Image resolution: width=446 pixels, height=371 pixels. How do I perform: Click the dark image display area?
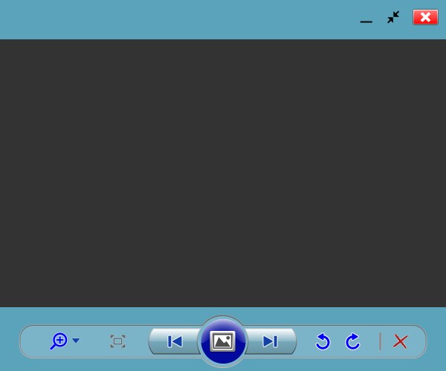223,173
